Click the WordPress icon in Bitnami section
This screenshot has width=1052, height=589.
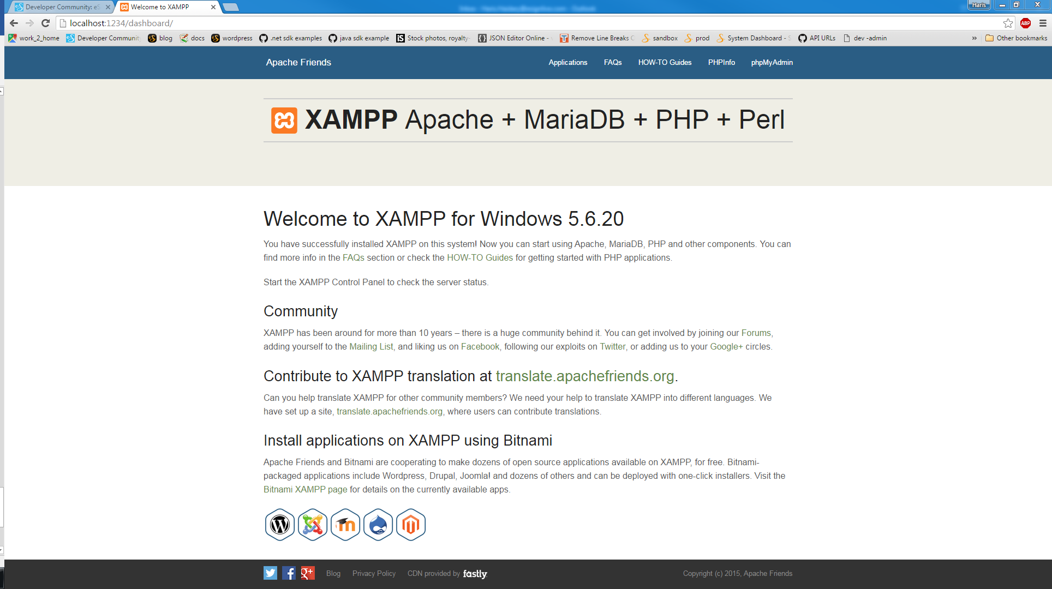[279, 525]
